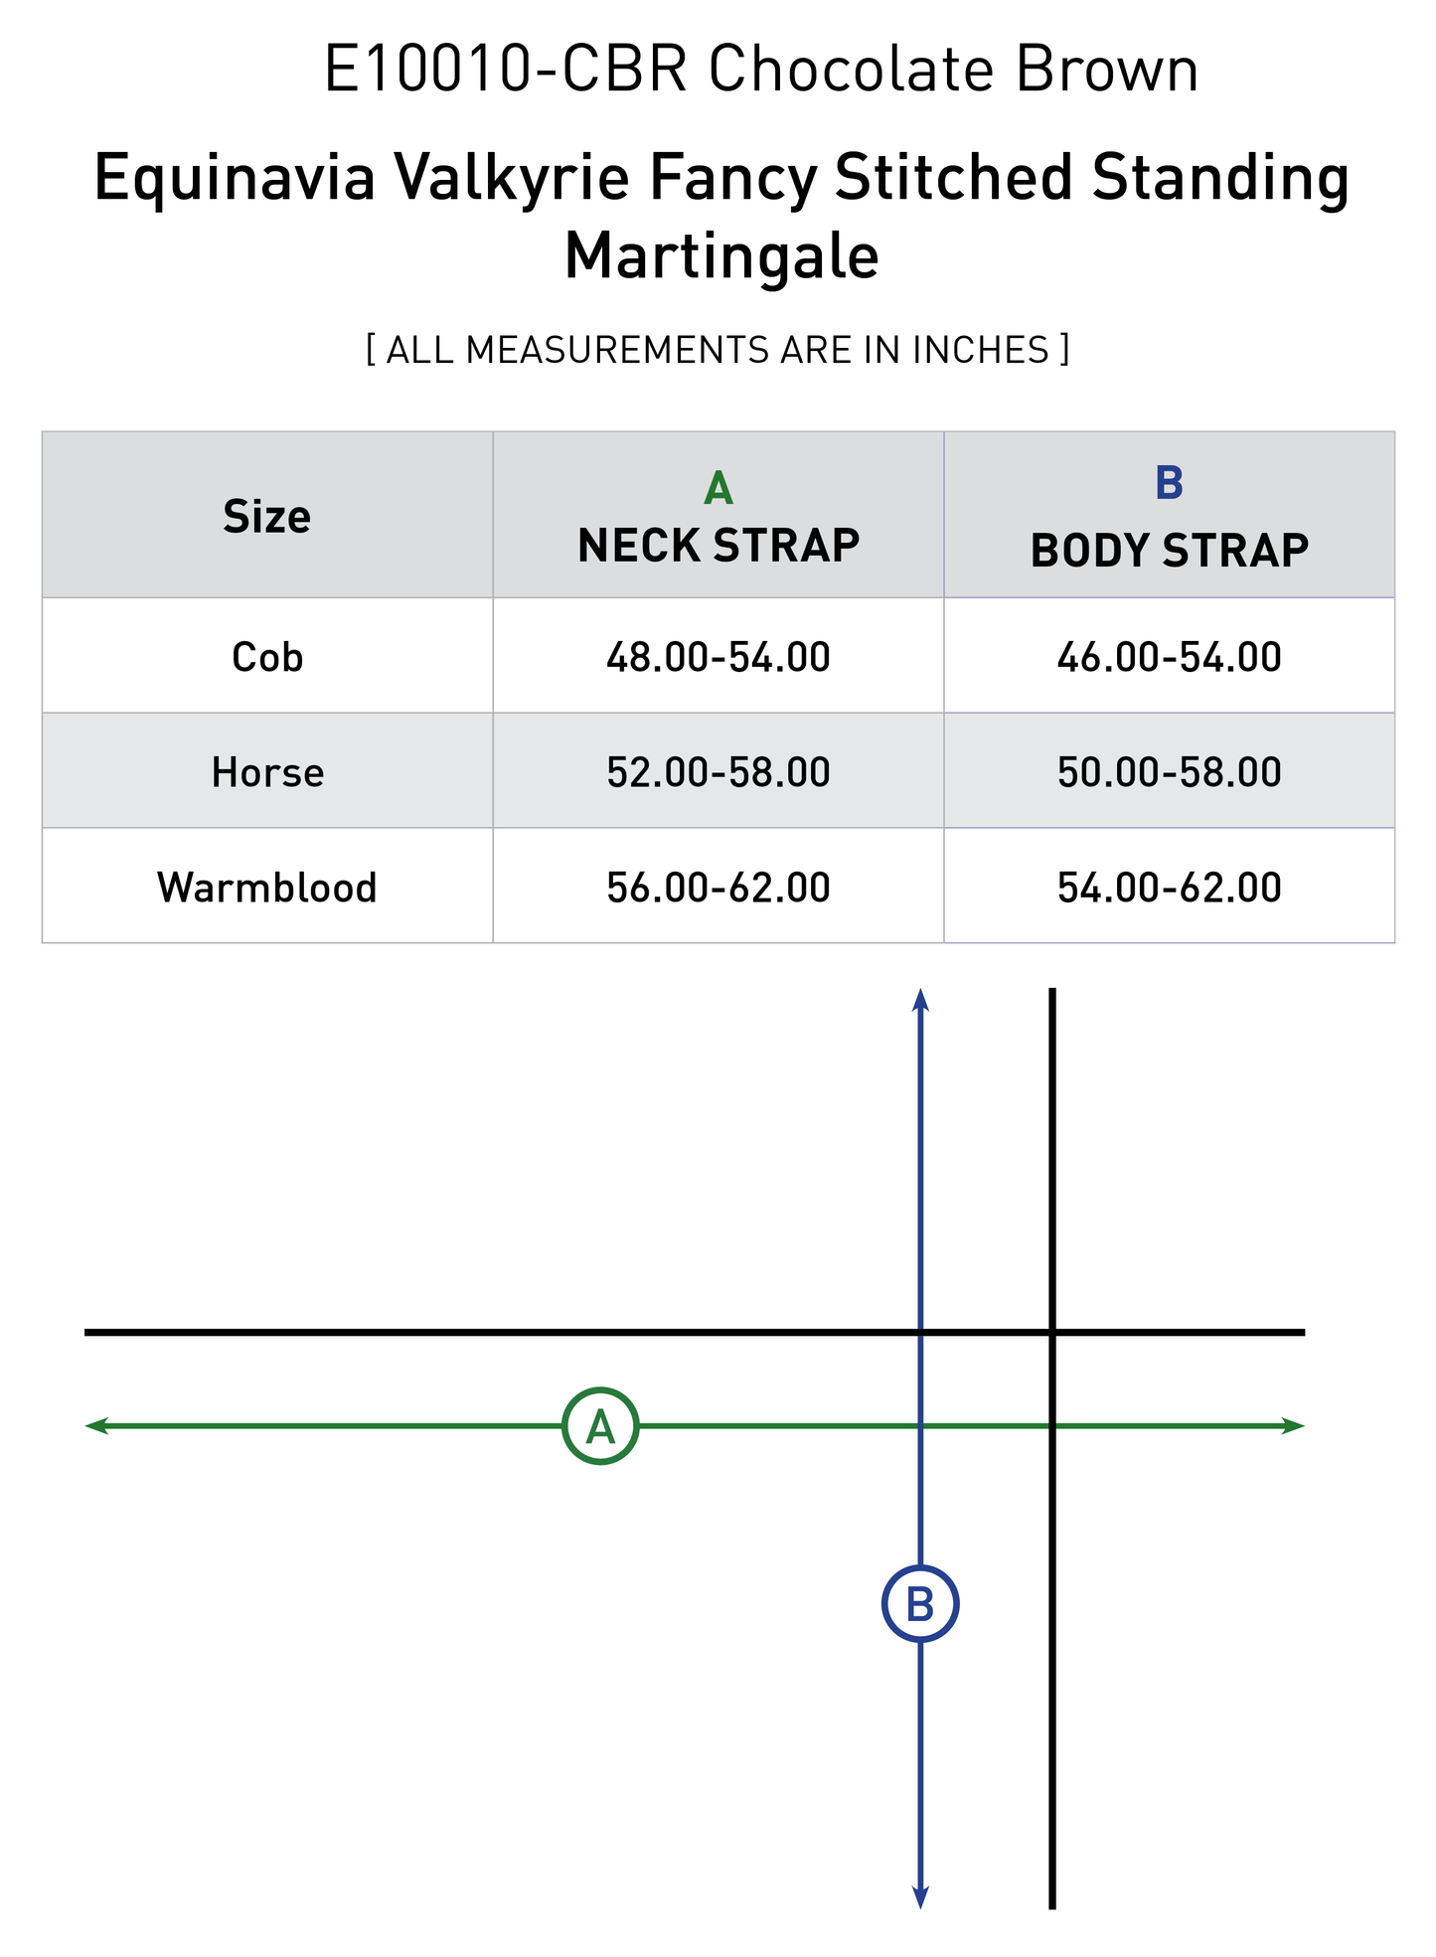Select the Warmblood neck strap value 56.00-62.00
This screenshot has width=1436, height=1957.
coord(718,888)
